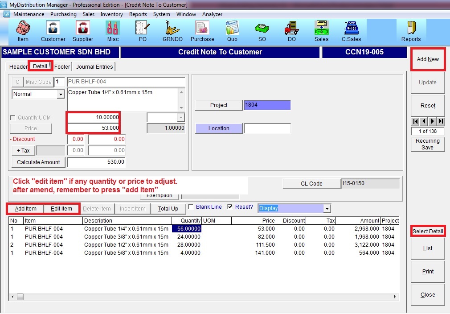Tick the Blank Line checkbox
The width and height of the screenshot is (450, 314).
(x=191, y=207)
